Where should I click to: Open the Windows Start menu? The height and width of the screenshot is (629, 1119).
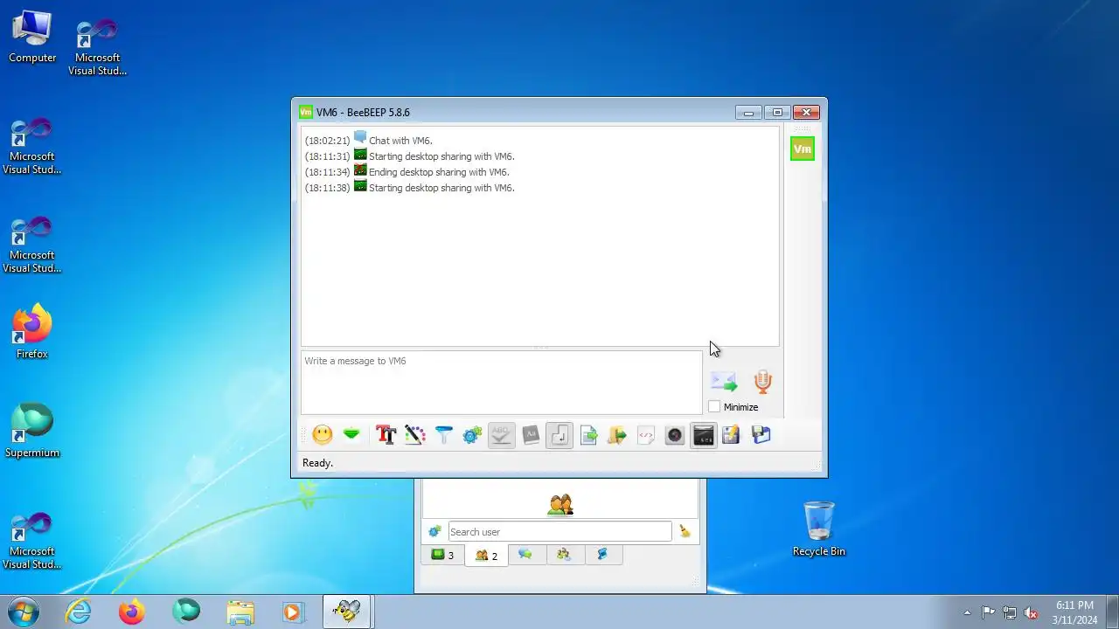24,612
